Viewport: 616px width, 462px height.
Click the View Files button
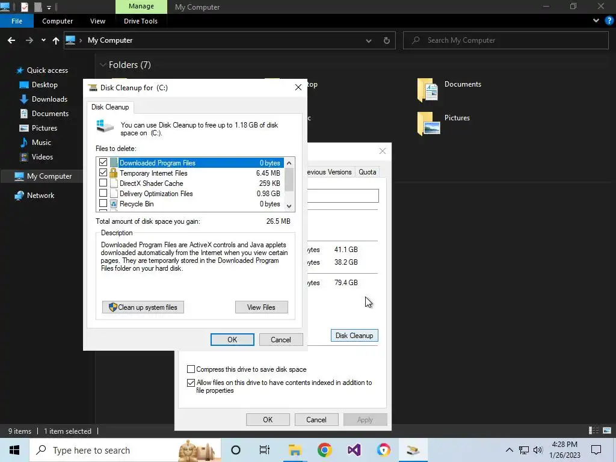(x=261, y=307)
